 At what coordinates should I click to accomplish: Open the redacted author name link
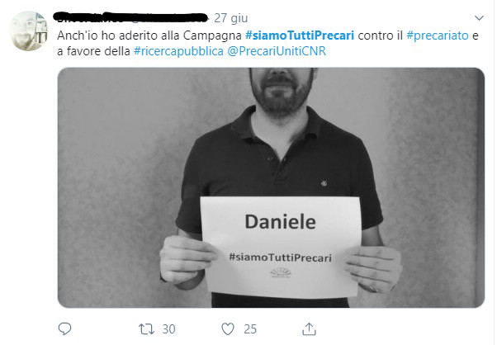tap(130, 17)
